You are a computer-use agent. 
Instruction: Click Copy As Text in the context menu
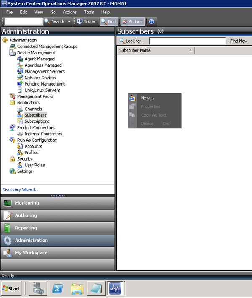click(x=155, y=115)
